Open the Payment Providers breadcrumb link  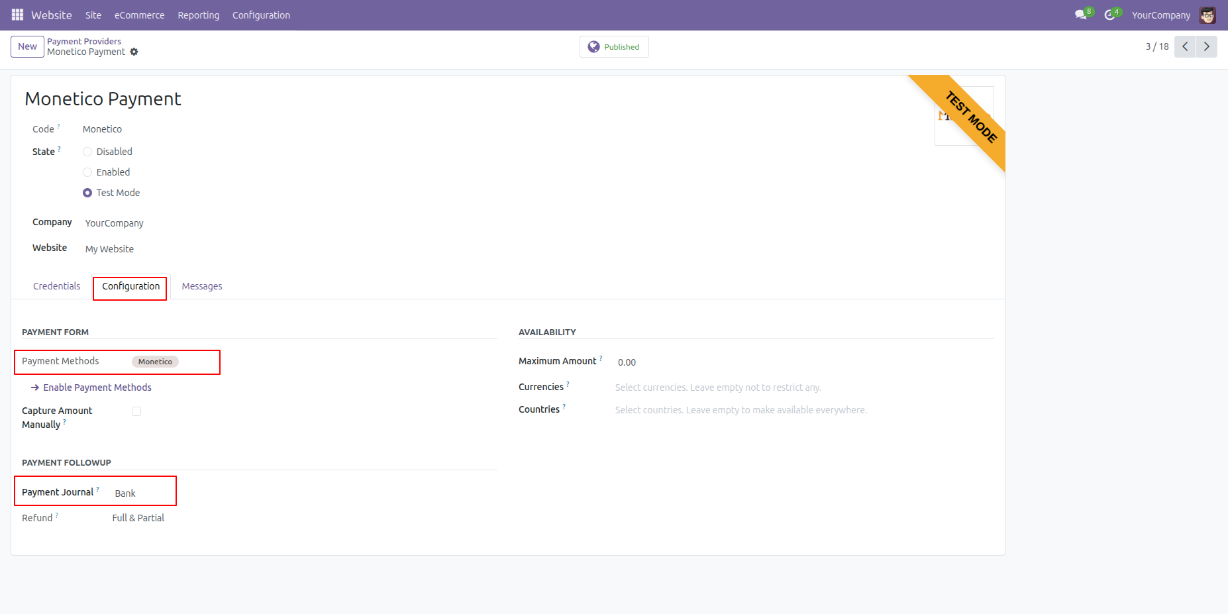pos(84,41)
